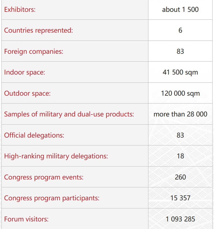Select the "more than 28 000" value
214x229 pixels.
180,114
